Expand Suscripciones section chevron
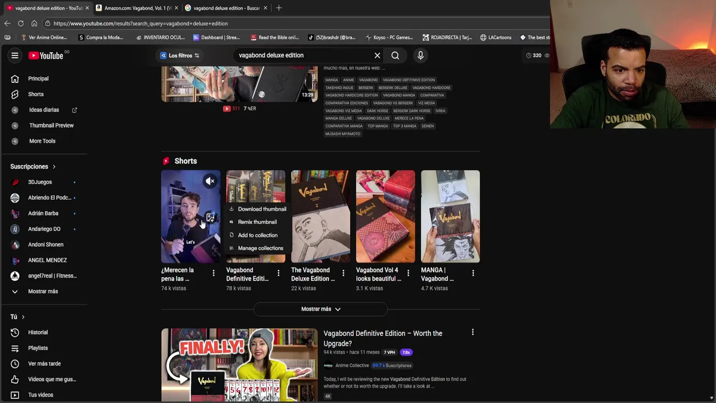The image size is (716, 403). click(54, 167)
